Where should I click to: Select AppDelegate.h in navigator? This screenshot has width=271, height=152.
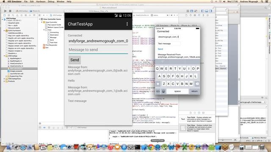16,58
